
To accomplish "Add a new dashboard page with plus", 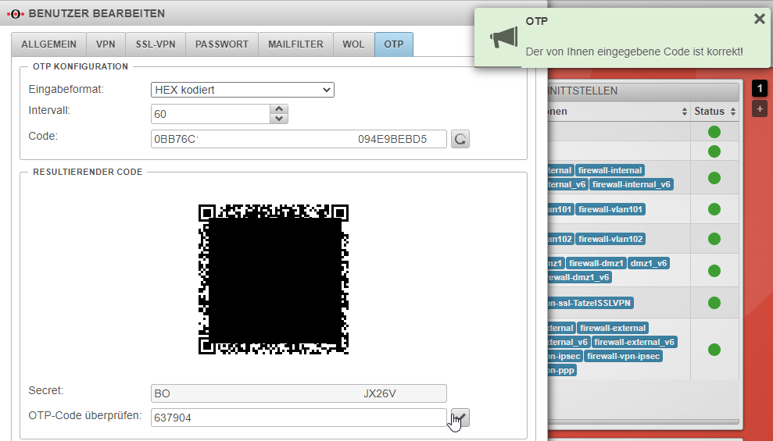I will [x=760, y=108].
